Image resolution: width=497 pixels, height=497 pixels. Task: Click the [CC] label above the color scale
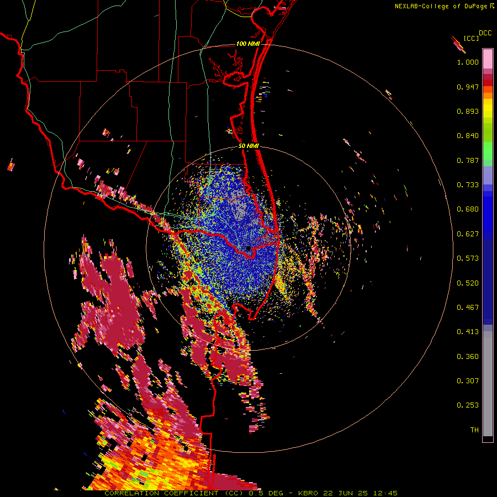[x=471, y=38]
